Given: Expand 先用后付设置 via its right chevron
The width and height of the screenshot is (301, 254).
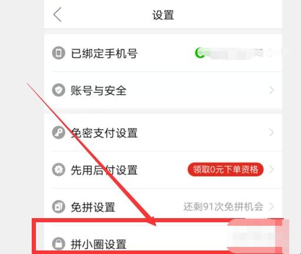Looking at the screenshot, I should click(x=272, y=169).
